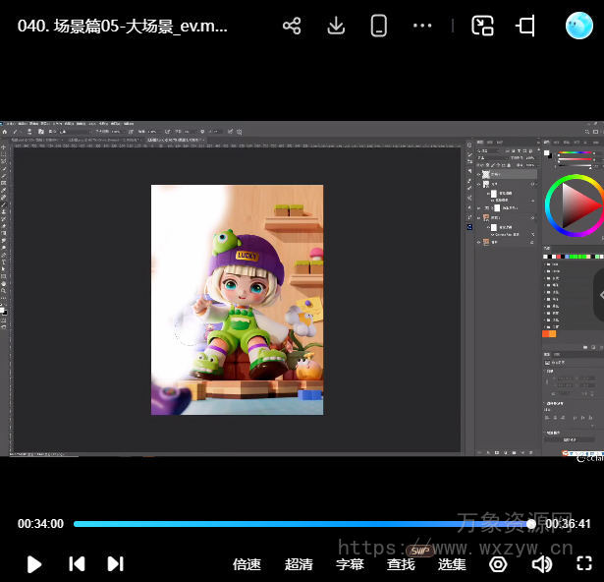Expand the side panel arrow on right edge
Viewport: 604px width, 582px height.
[598, 295]
